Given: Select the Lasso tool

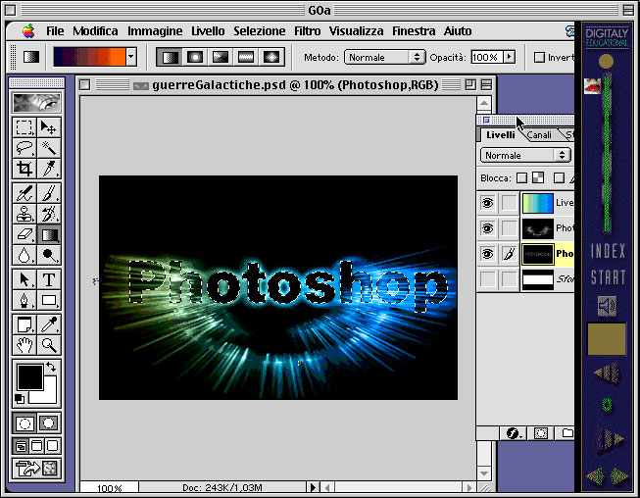Looking at the screenshot, I should click(x=25, y=148).
